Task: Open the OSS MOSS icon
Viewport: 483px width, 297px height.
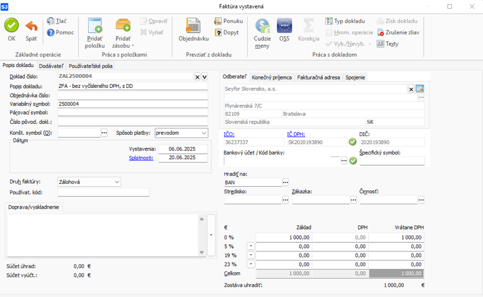Action: pos(284,26)
